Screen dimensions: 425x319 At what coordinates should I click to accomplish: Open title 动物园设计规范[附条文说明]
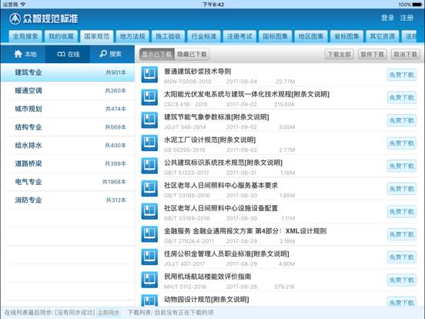click(206, 300)
